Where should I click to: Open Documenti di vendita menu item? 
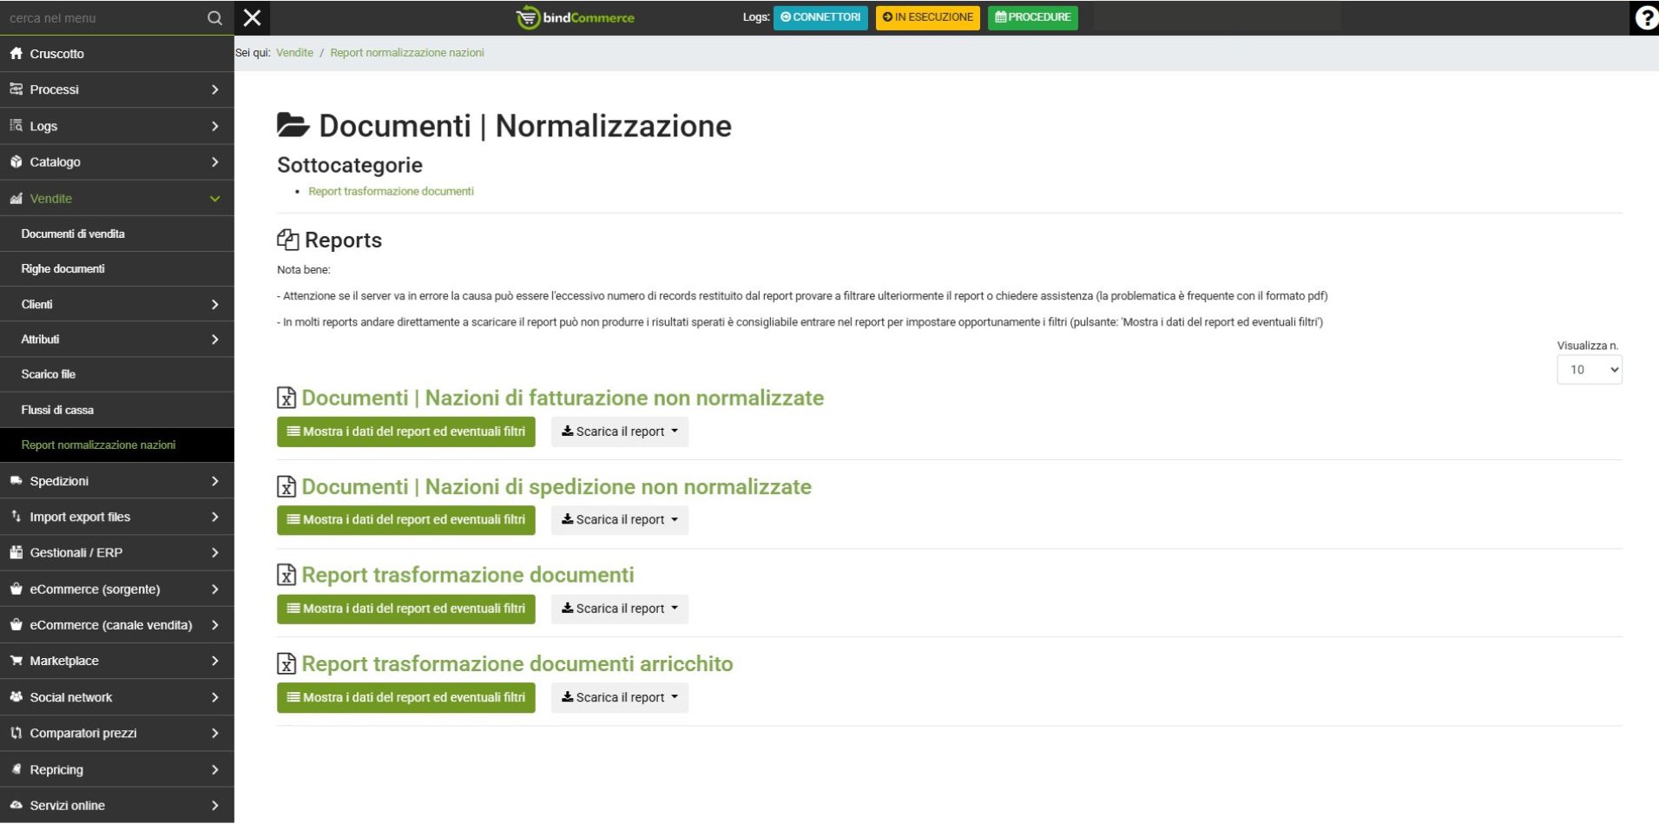click(73, 234)
